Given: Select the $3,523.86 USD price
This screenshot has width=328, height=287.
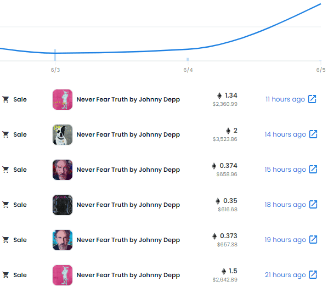Looking at the screenshot, I should [225, 139].
